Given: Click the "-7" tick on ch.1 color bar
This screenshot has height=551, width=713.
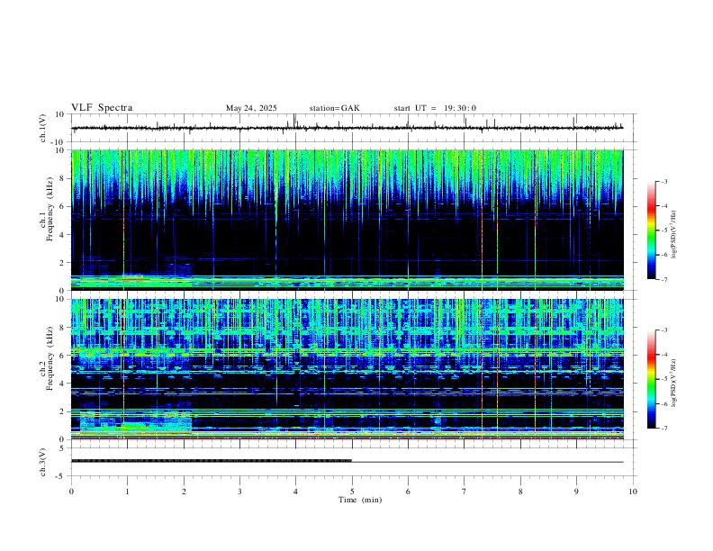Looking at the screenshot, I should [664, 279].
